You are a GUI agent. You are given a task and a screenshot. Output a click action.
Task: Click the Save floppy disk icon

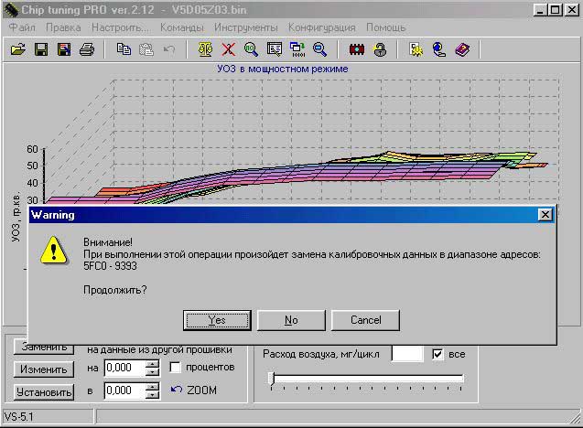(x=41, y=49)
